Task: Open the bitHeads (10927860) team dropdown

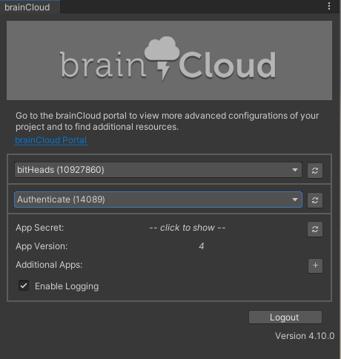Action: coord(158,170)
